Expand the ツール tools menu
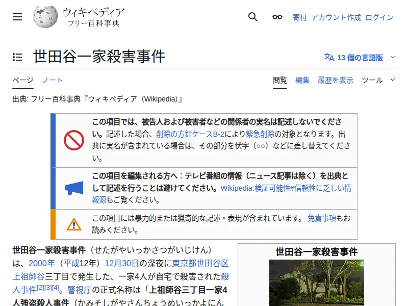Image resolution: width=408 pixels, height=306 pixels. click(378, 80)
